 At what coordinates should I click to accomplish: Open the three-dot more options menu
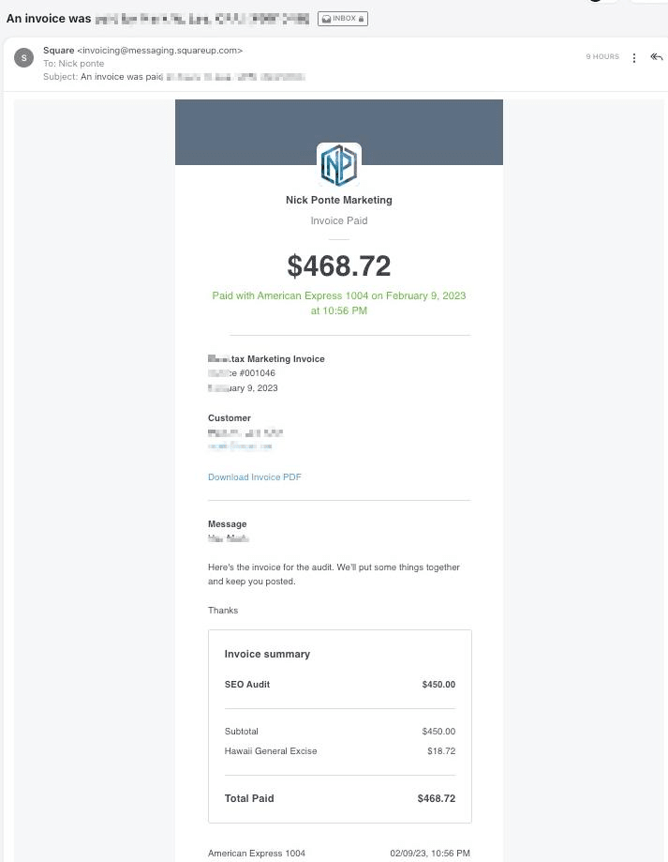pyautogui.click(x=634, y=58)
